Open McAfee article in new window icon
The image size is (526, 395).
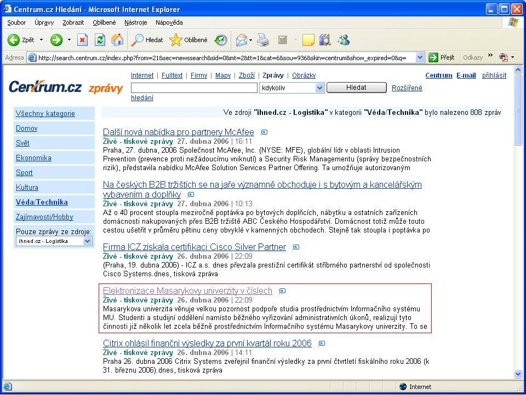tap(264, 132)
